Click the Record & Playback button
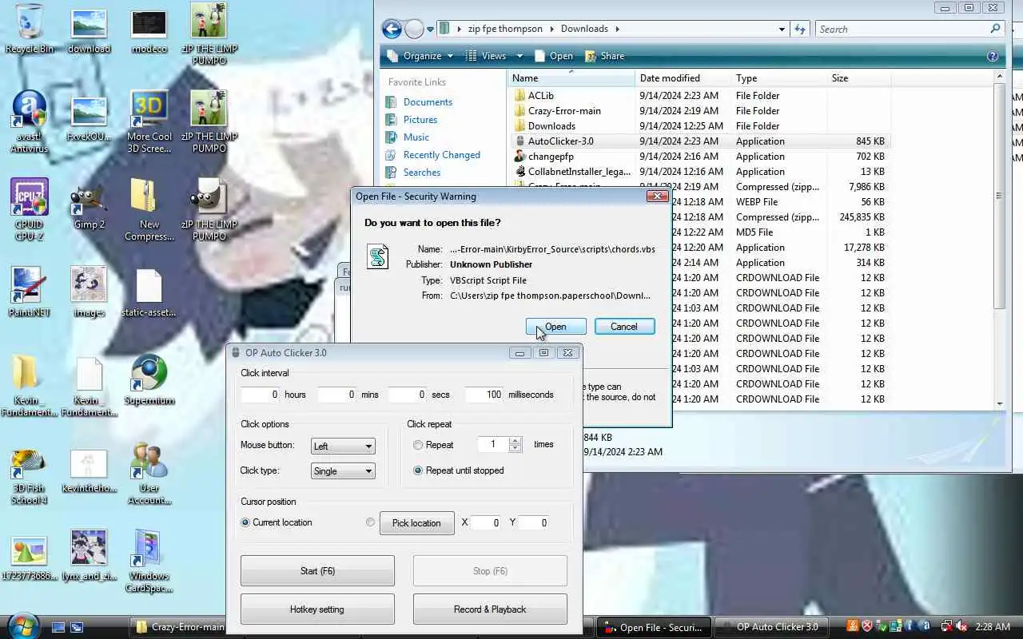 click(x=490, y=609)
